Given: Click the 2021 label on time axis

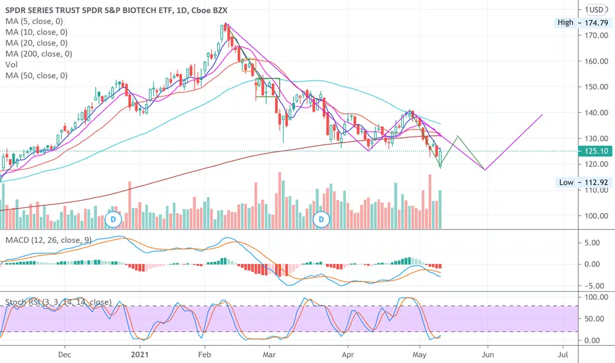Looking at the screenshot, I should pyautogui.click(x=140, y=355).
